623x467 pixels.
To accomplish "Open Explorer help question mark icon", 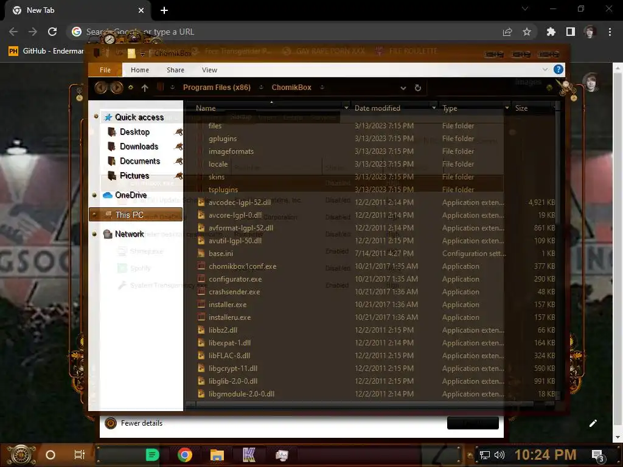I will pos(559,69).
